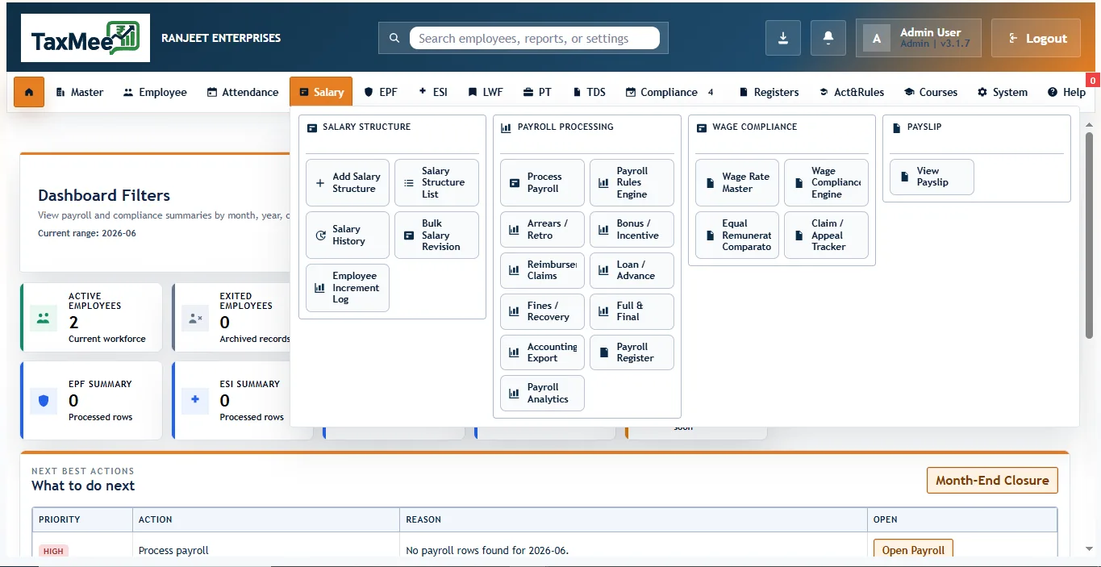The width and height of the screenshot is (1101, 567).
Task: Open the notifications bell icon
Action: point(828,38)
